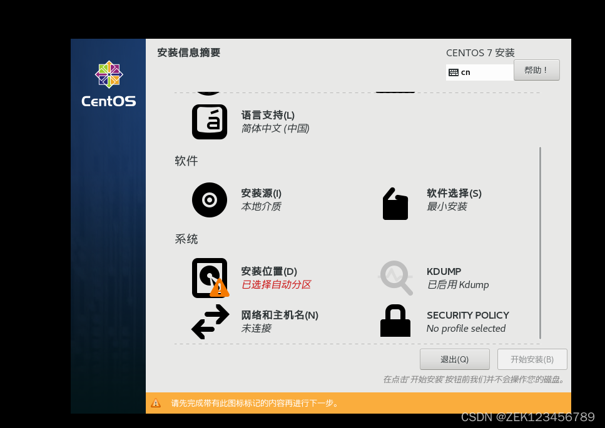Click the 安装信息摘要 title
The width and height of the screenshot is (605, 428).
189,52
